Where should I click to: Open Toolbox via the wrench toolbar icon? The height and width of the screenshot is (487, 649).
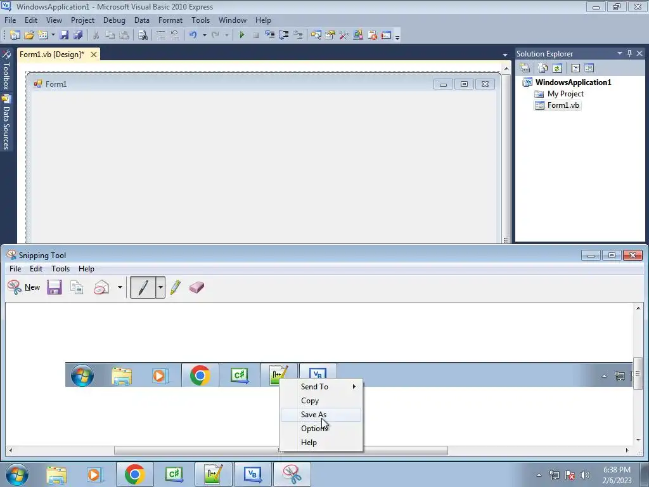pos(344,36)
